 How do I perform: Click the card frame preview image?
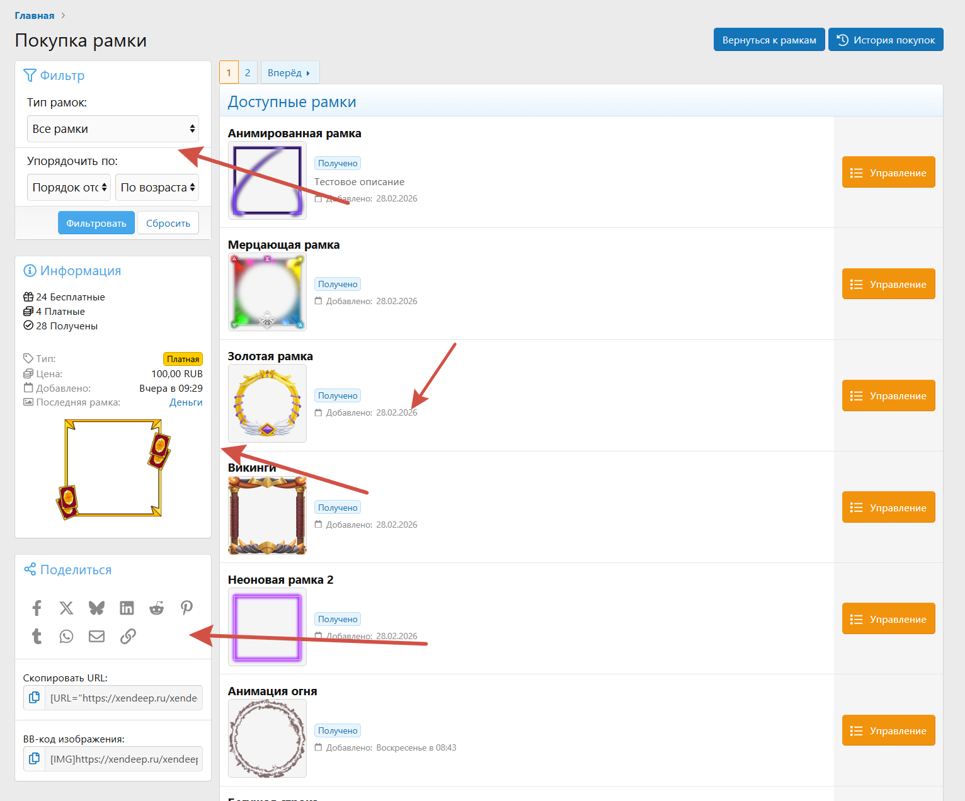tap(113, 469)
